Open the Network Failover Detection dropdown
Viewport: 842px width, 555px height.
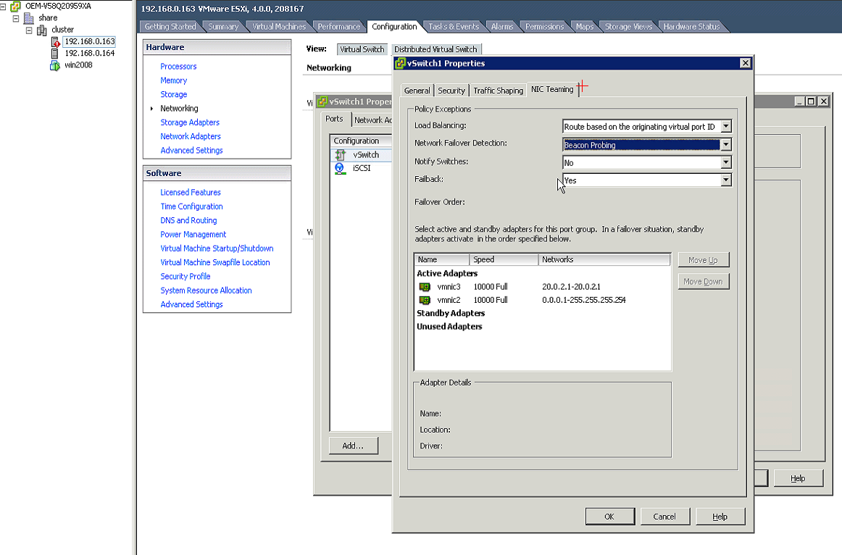726,144
